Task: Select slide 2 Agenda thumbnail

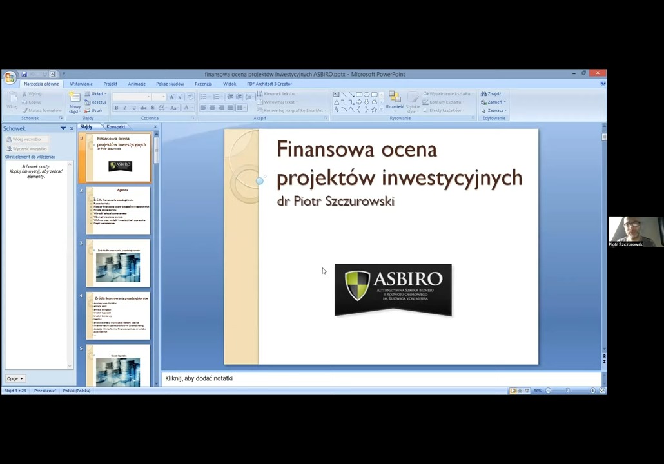Action: [x=118, y=210]
